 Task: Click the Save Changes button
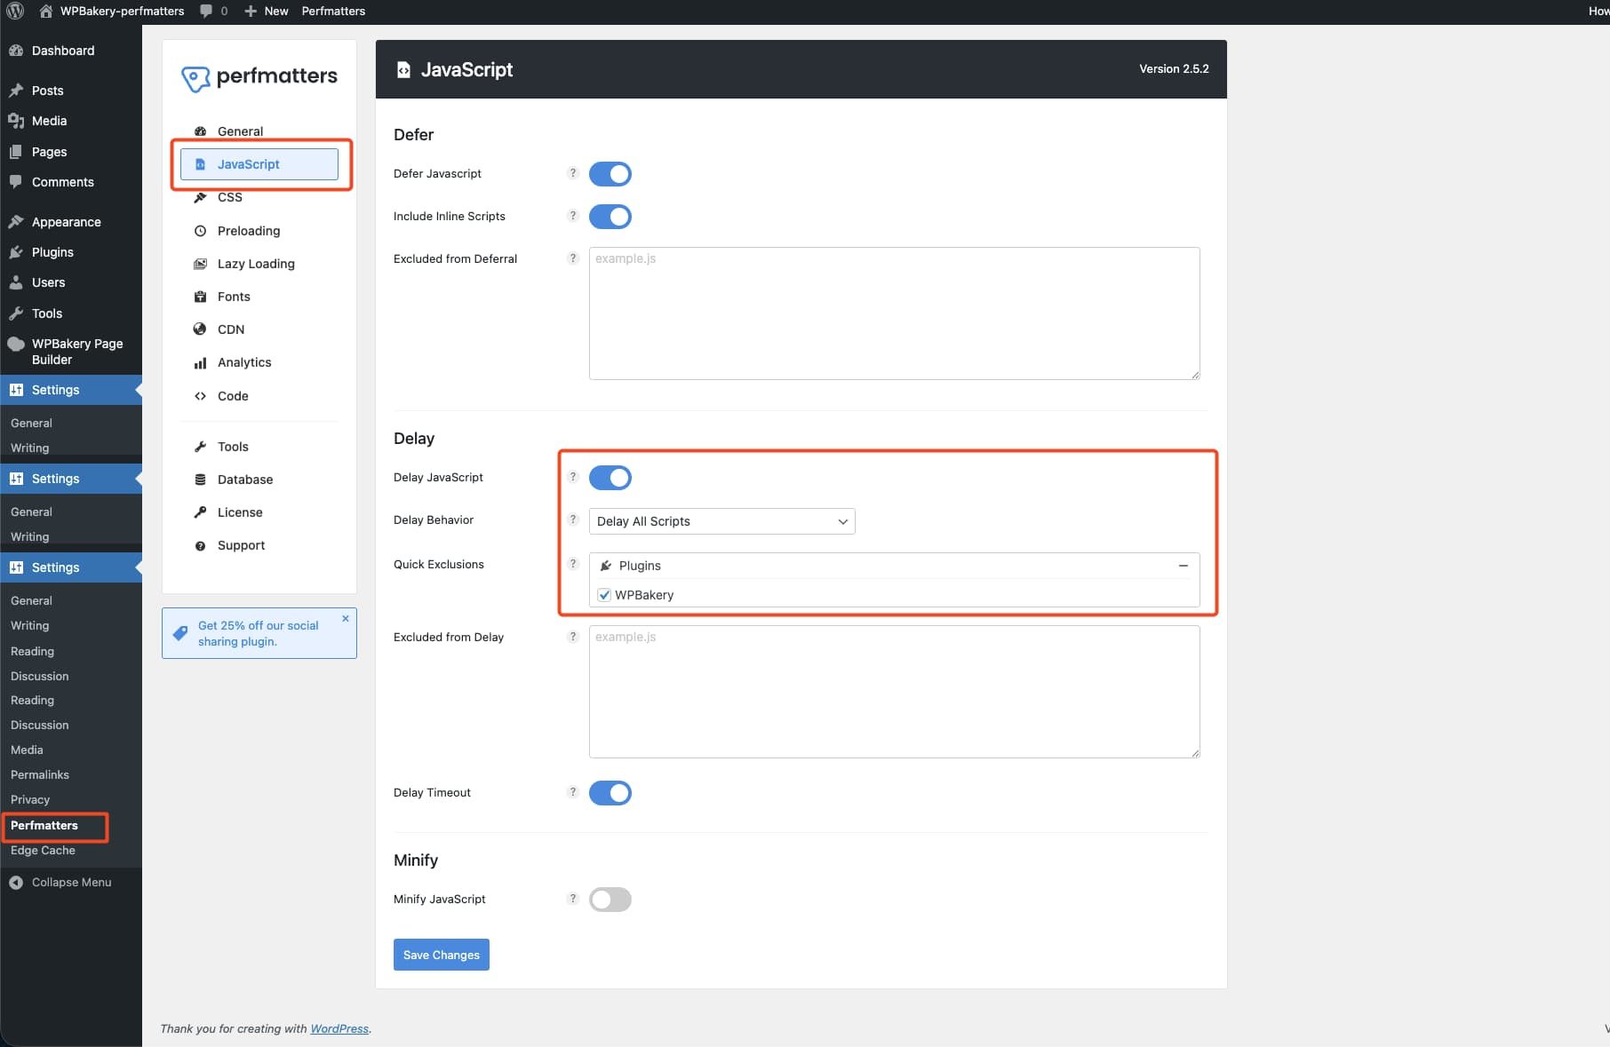(441, 954)
